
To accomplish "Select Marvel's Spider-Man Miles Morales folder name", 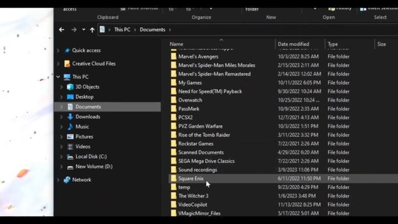I will [217, 65].
